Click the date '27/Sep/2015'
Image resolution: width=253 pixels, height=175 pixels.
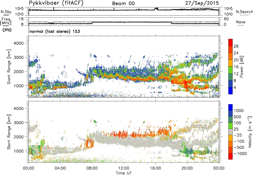[x=202, y=3]
